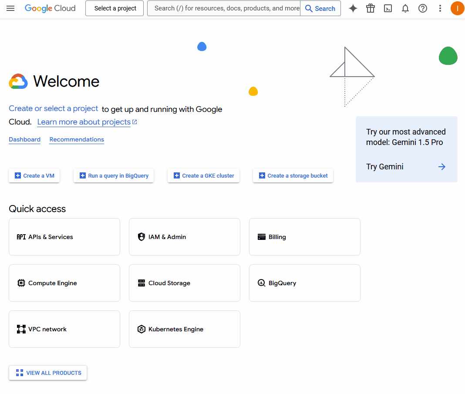Click the Billing card icon
Screen dimensions: 465x394
[x=262, y=237]
